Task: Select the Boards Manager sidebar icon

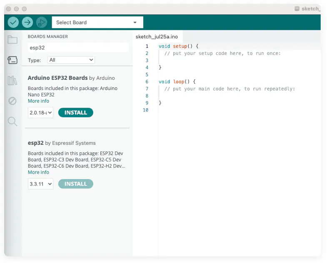Action: [x=12, y=60]
